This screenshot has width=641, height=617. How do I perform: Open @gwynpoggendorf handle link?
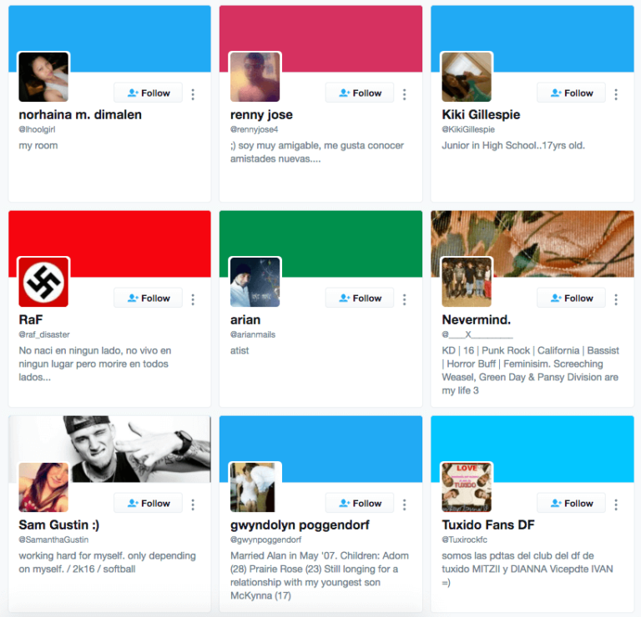click(265, 539)
